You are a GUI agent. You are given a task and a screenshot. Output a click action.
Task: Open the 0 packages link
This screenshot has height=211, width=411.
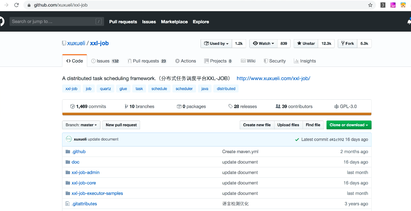[191, 107]
